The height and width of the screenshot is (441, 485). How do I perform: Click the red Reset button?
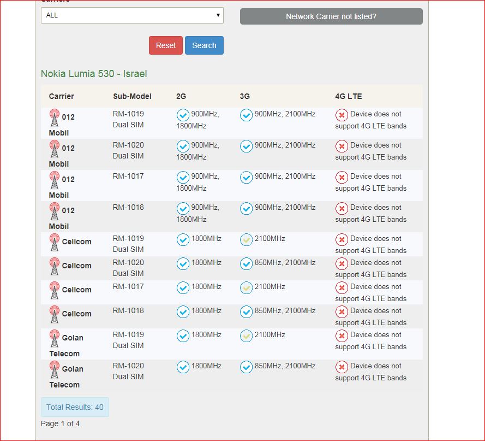(166, 45)
